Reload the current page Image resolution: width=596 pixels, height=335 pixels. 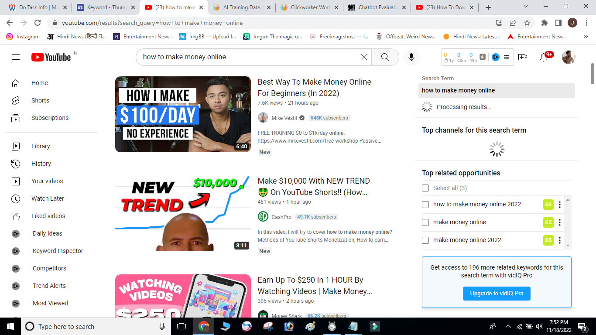pyautogui.click(x=38, y=23)
